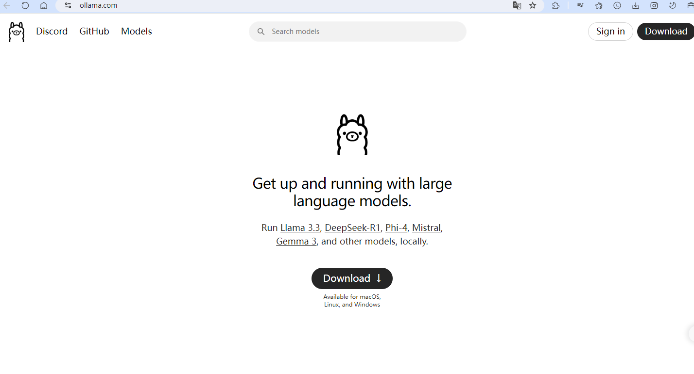Open the toolbox briefcase icon
This screenshot has width=694, height=374.
690,5
